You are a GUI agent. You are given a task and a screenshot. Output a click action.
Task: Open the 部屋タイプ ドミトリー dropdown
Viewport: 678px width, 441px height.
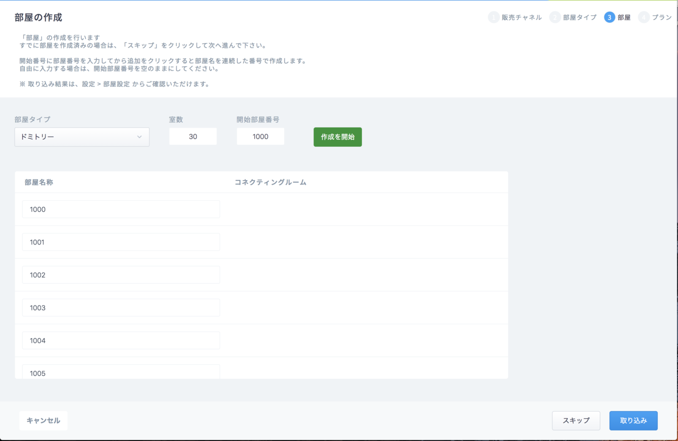pyautogui.click(x=82, y=137)
